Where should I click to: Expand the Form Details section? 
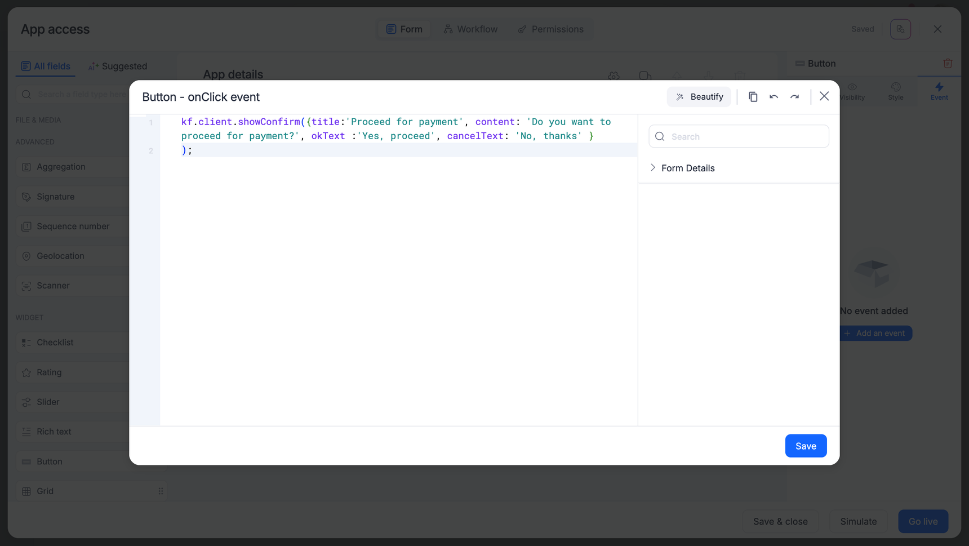(653, 168)
